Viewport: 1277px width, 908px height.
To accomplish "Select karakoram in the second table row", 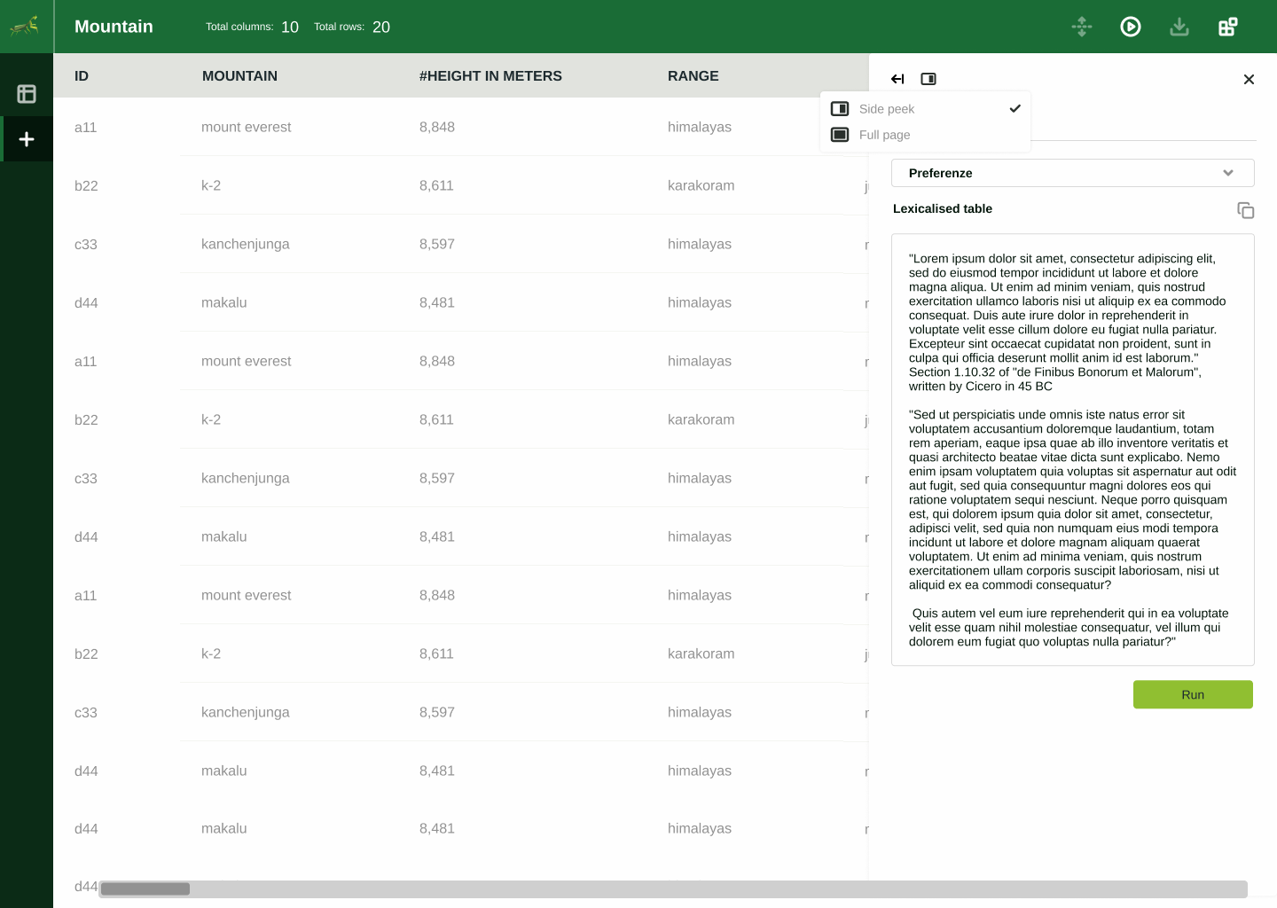I will (x=701, y=186).
